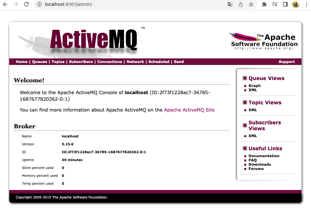Open the Network page
Image resolution: width=311 pixels, height=208 pixels.
tap(135, 62)
